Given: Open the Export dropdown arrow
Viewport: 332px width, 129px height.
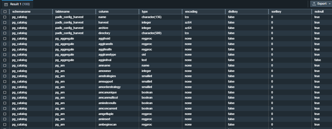Looking at the screenshot, I should (x=330, y=4).
